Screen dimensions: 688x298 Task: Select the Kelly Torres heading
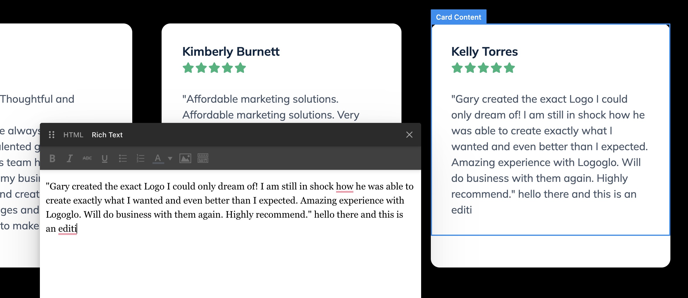pos(484,52)
